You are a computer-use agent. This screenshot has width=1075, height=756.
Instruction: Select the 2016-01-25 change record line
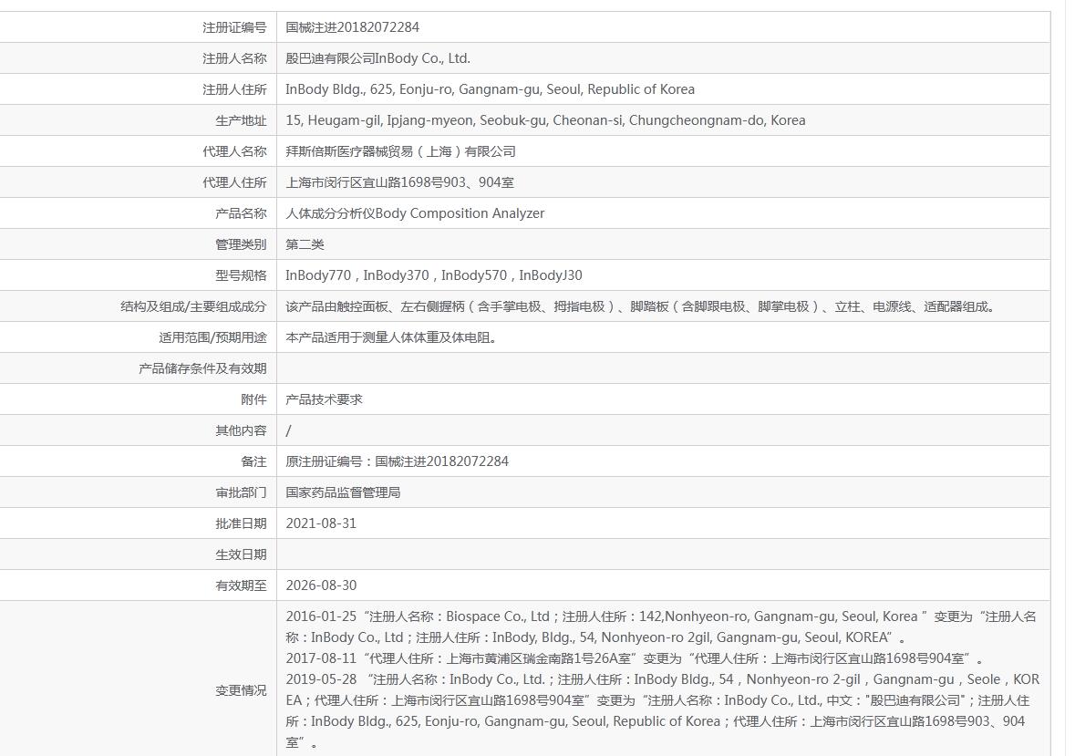tap(661, 627)
